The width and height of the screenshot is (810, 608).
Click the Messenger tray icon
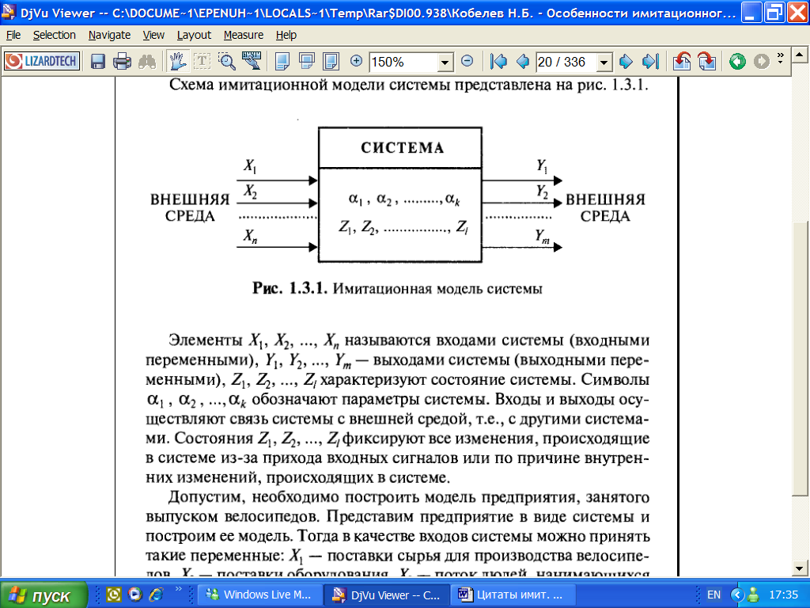pos(753,595)
